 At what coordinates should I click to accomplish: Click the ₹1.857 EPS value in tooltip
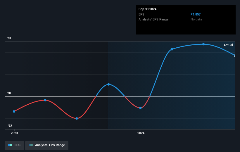[x=196, y=14]
